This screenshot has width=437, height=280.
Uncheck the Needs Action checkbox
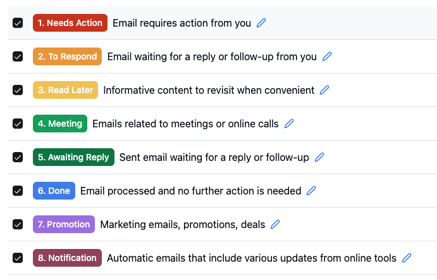pos(18,23)
